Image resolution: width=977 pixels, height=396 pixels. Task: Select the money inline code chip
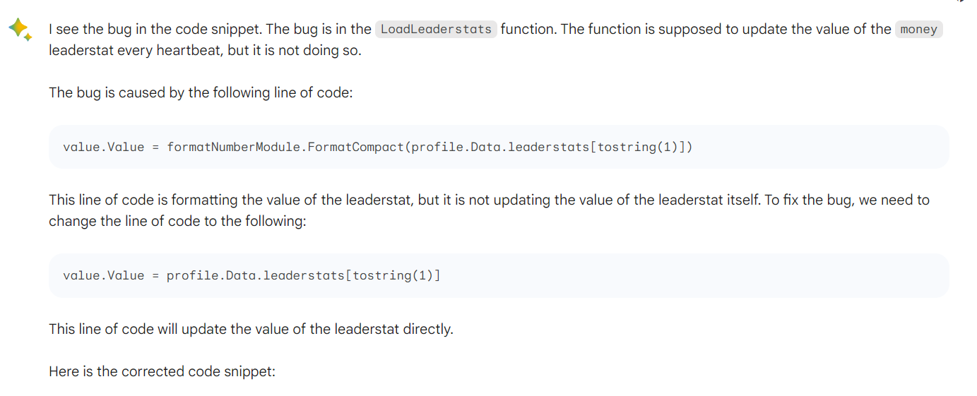click(x=918, y=29)
